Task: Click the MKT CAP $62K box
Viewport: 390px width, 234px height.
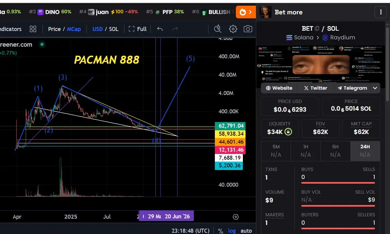Action: pyautogui.click(x=361, y=128)
